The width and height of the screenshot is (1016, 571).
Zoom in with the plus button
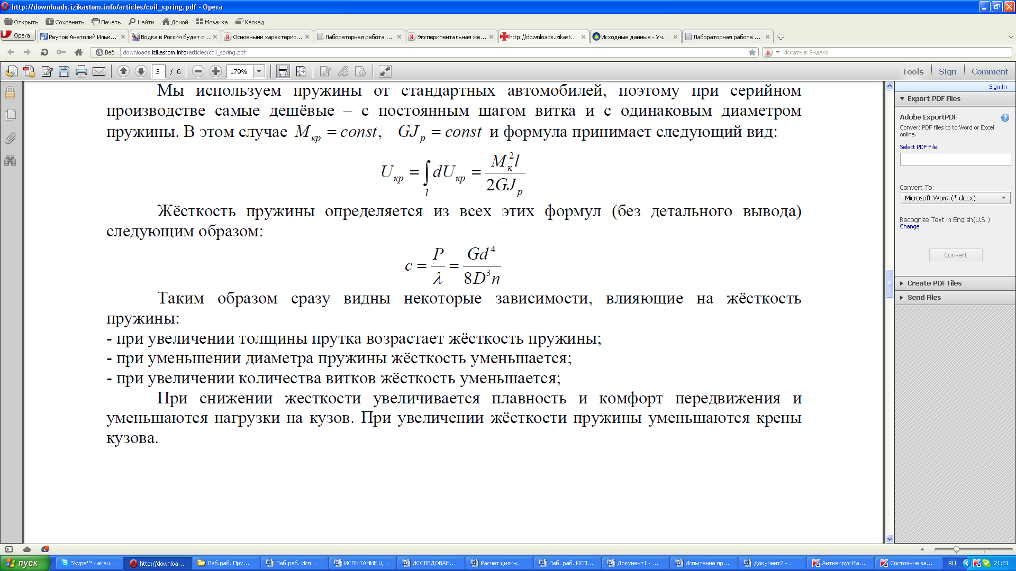coord(215,71)
